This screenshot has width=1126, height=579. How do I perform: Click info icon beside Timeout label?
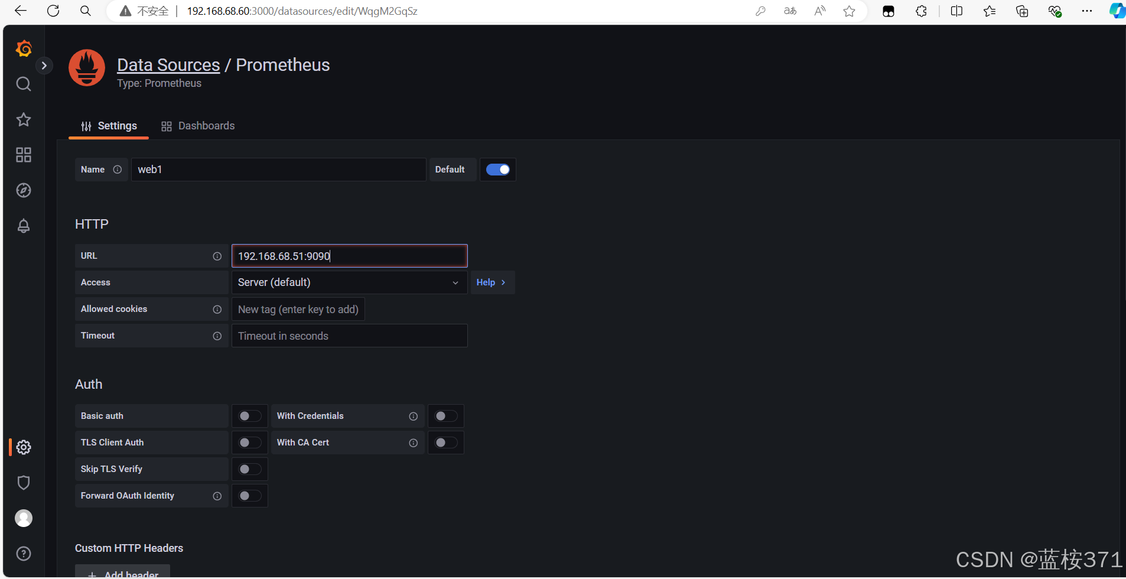(217, 336)
